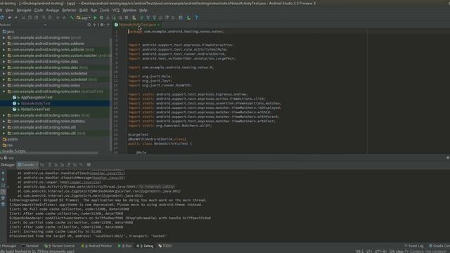Click the Git branch indicator in status bar
Image resolution: width=450 pixels, height=253 pixels.
[399, 252]
